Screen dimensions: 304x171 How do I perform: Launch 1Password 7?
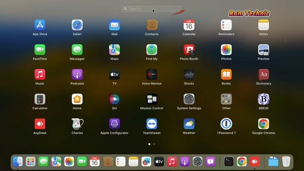(x=226, y=123)
